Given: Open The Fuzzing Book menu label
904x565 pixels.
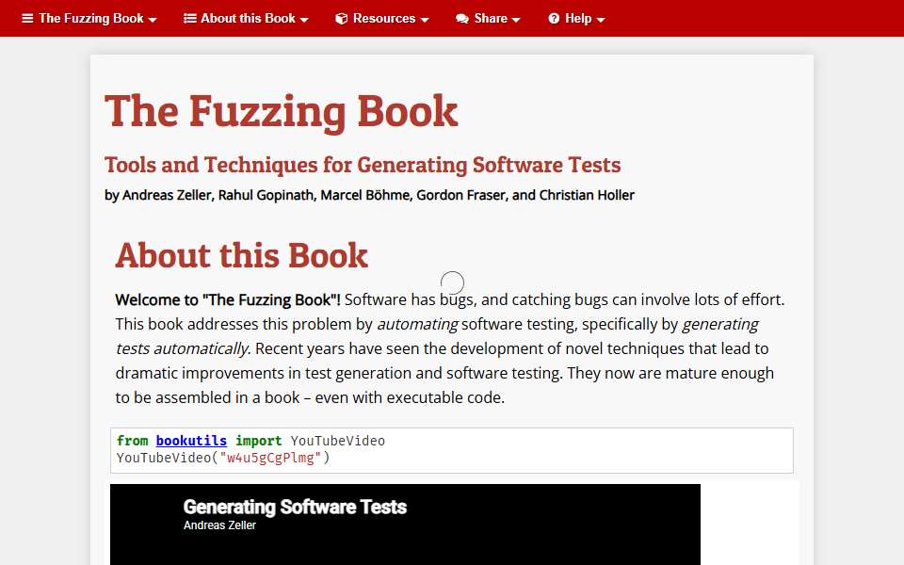Looking at the screenshot, I should 91,19.
